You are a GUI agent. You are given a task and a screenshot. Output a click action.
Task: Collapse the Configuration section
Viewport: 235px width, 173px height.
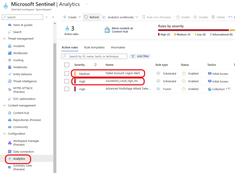coord(4,134)
